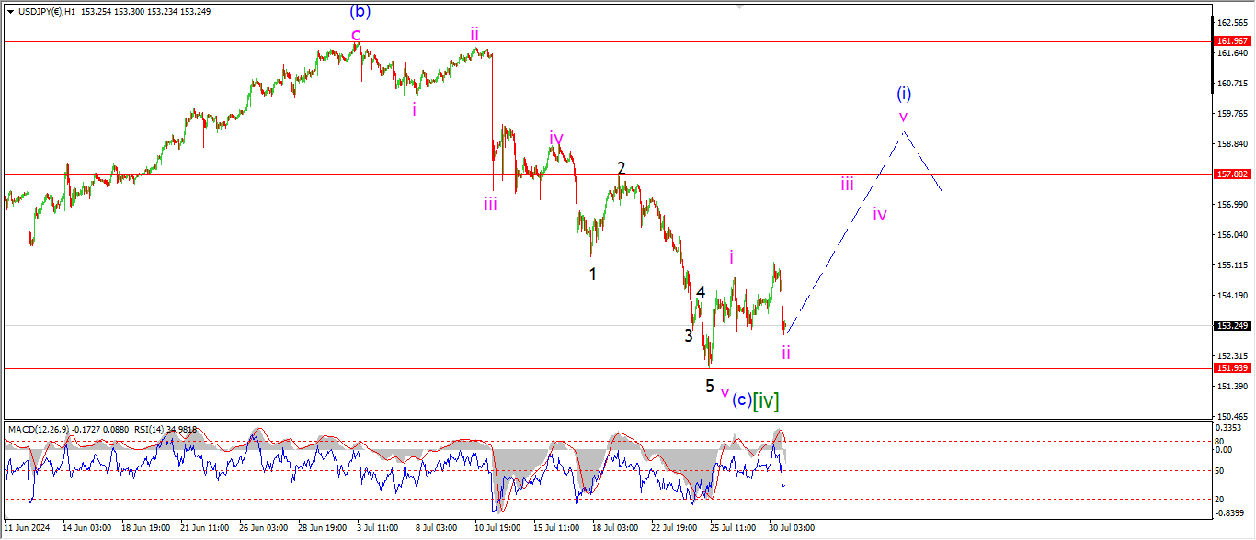
Task: Click the black wave 2 label
Action: (x=622, y=169)
